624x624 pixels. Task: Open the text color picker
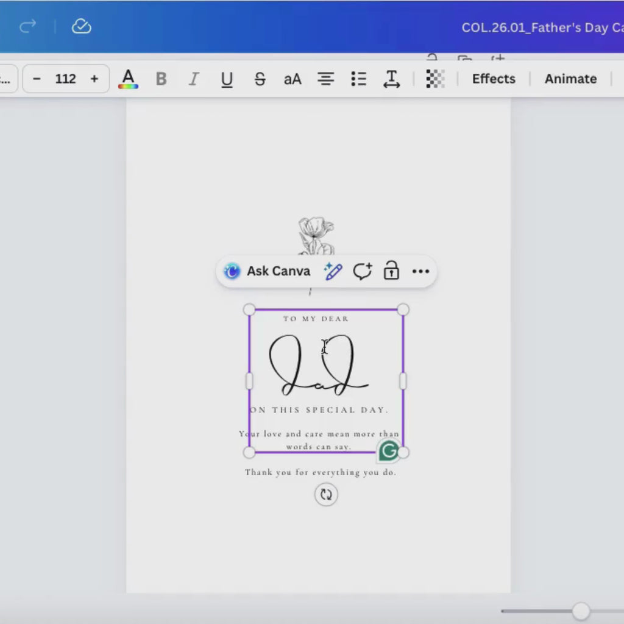[128, 79]
